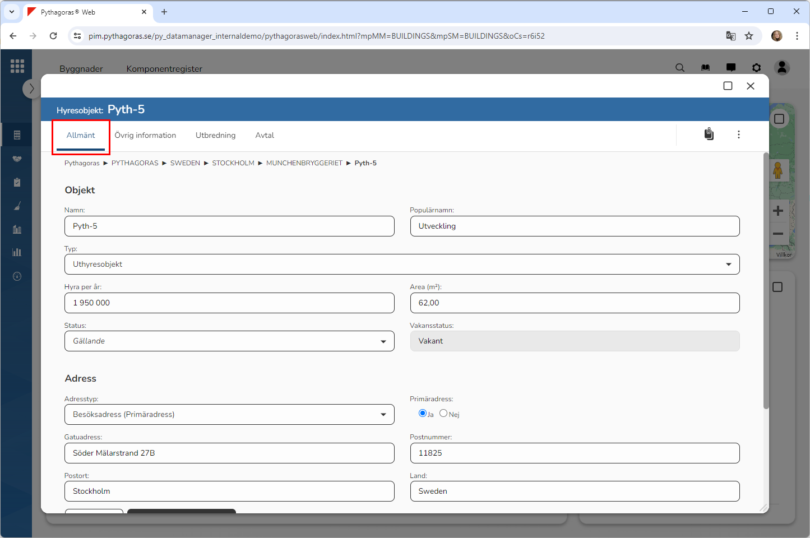Viewport: 810px width, 538px height.
Task: Click the handshake icon in left sidebar
Action: (17, 159)
